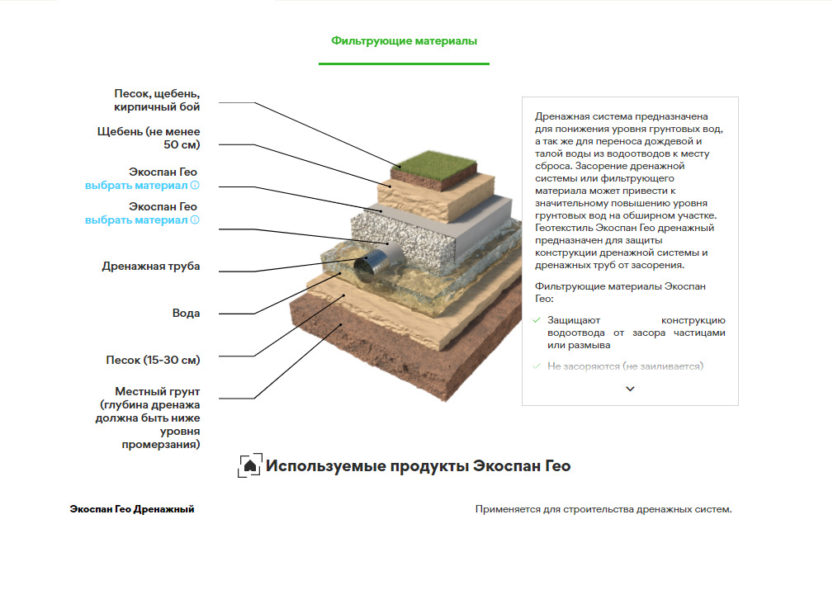Click green checkmark beside Защищают конструкцию

(537, 320)
